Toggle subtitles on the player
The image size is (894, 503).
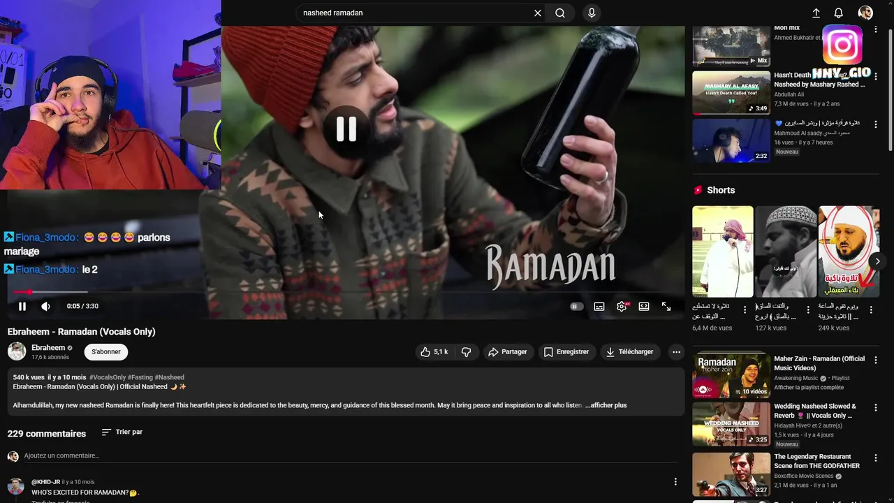pyautogui.click(x=599, y=306)
